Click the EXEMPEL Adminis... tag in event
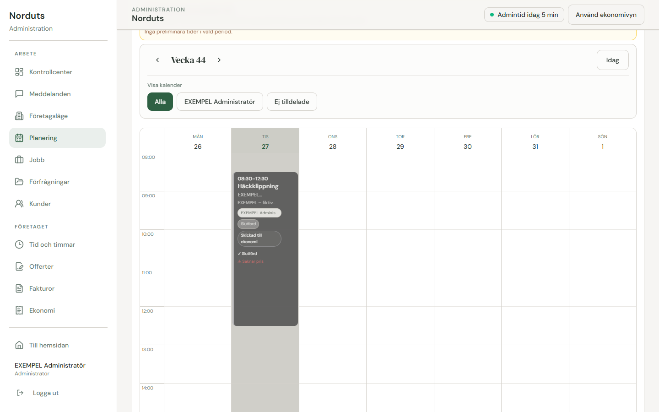This screenshot has height=412, width=659. [x=259, y=213]
